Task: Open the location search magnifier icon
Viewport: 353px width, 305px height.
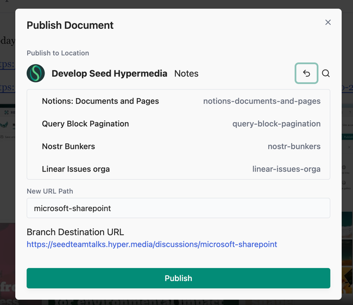Action: [x=326, y=73]
